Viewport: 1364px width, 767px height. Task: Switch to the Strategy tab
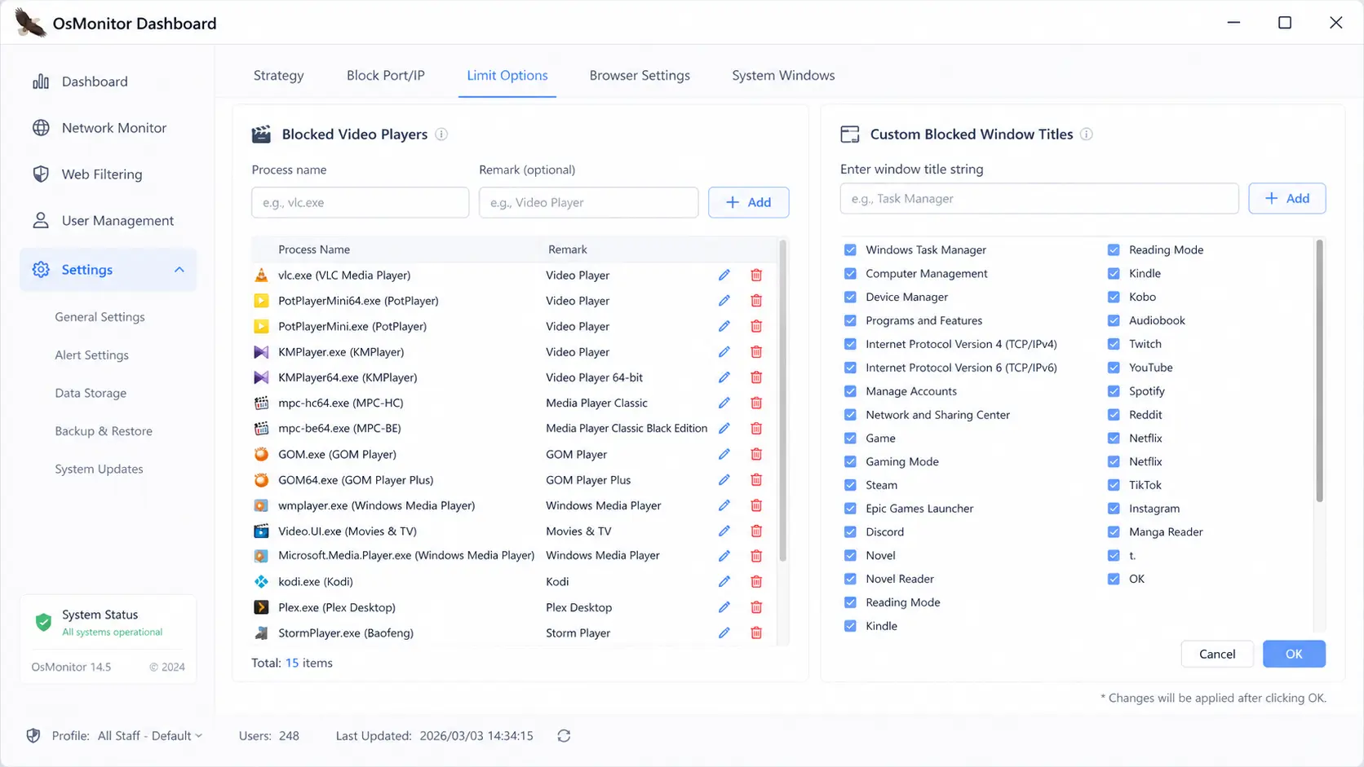[278, 75]
